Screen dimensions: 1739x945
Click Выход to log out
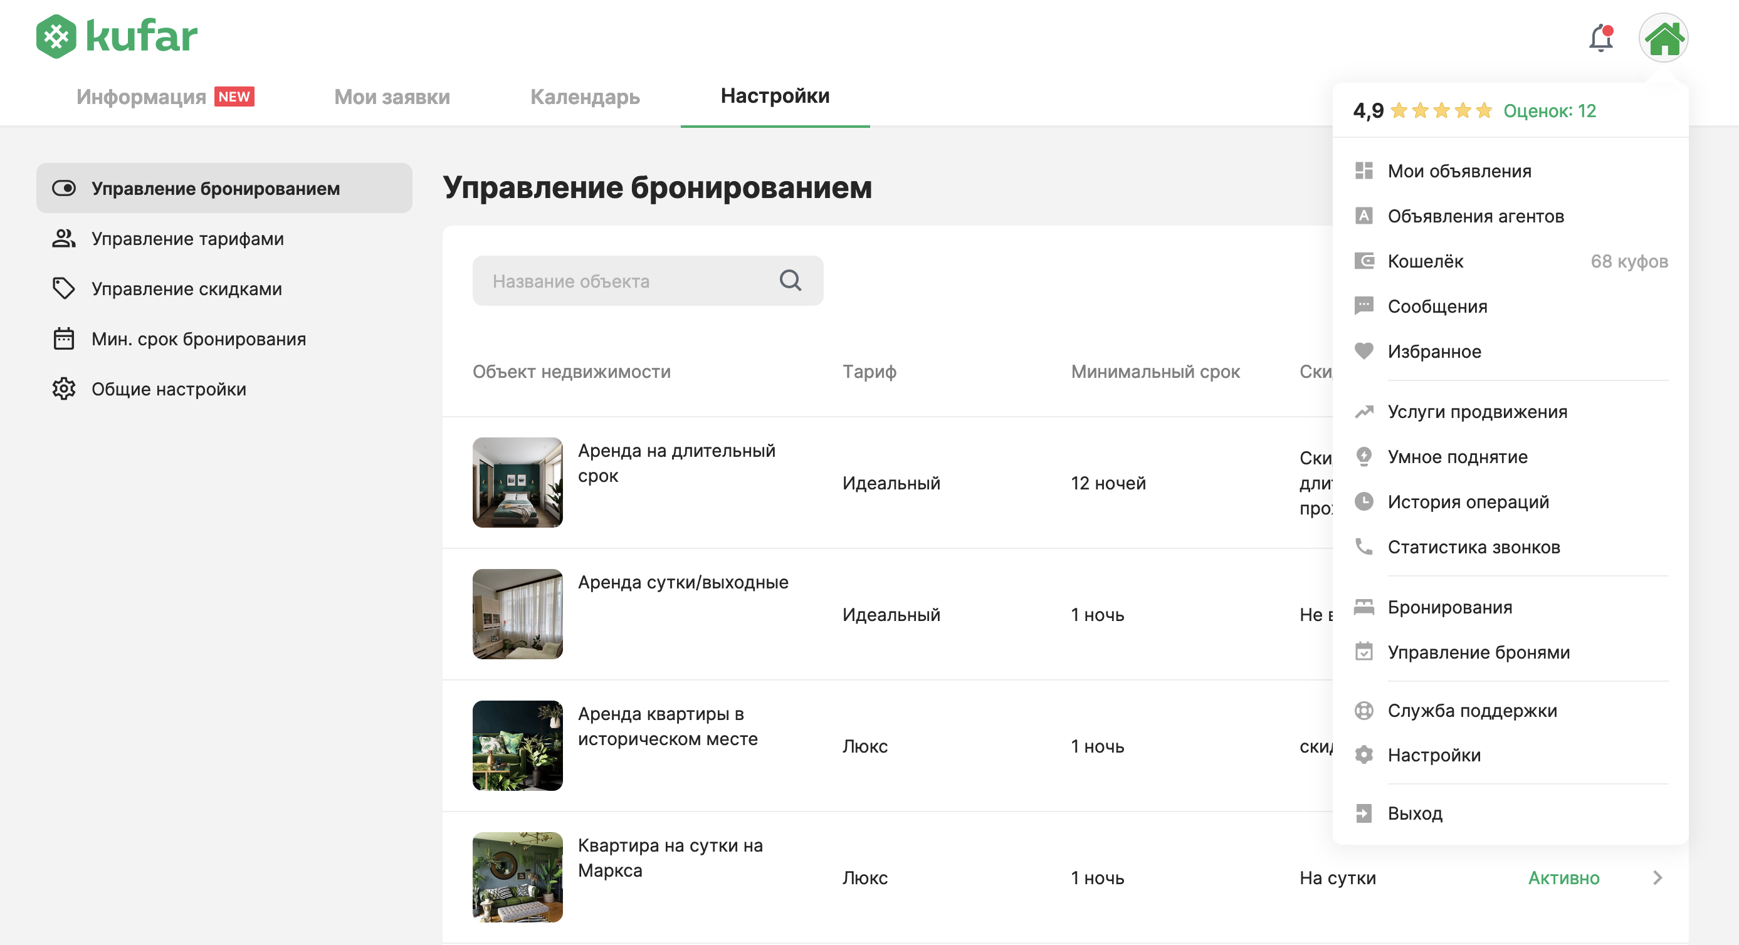1510,813
